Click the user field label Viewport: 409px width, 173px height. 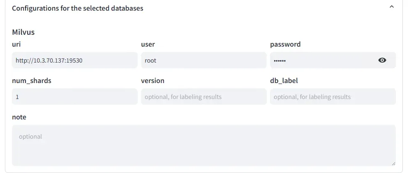(x=148, y=44)
